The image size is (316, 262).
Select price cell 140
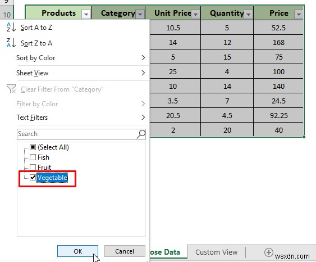[278, 86]
